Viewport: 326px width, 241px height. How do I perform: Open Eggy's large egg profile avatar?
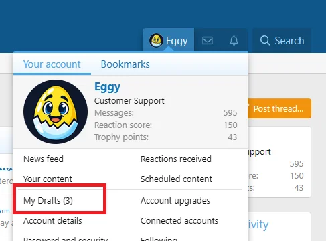[56, 112]
